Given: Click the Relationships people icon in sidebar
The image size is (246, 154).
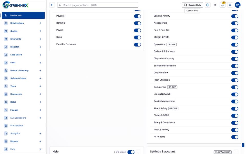Looking at the screenshot, I should click(6, 23).
